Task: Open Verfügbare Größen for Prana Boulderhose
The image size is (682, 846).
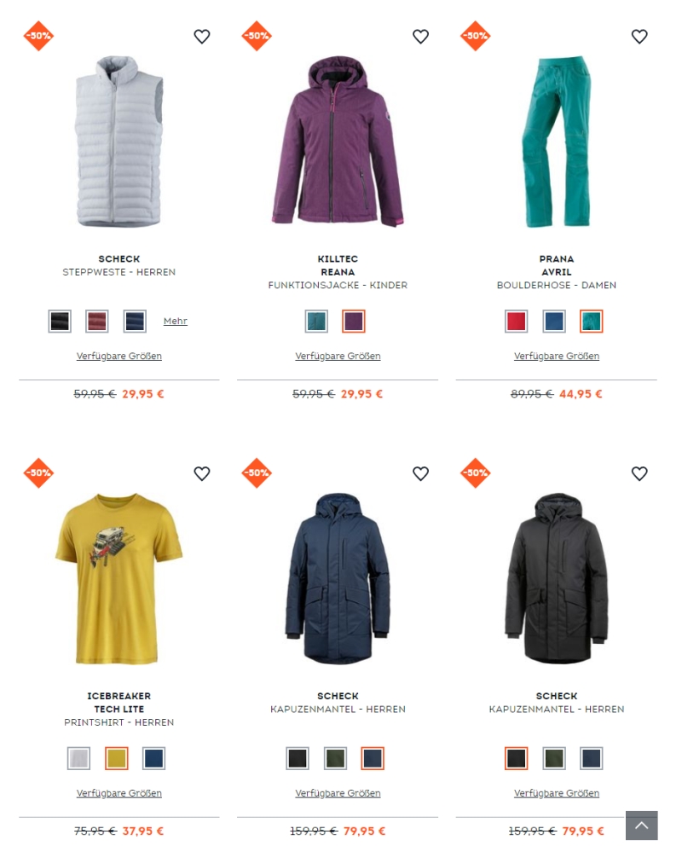Action: tap(557, 356)
